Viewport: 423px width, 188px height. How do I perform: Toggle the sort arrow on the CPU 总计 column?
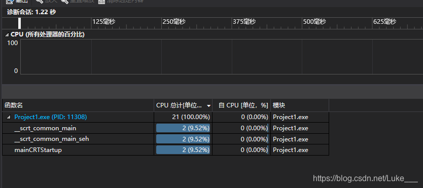tap(208, 106)
